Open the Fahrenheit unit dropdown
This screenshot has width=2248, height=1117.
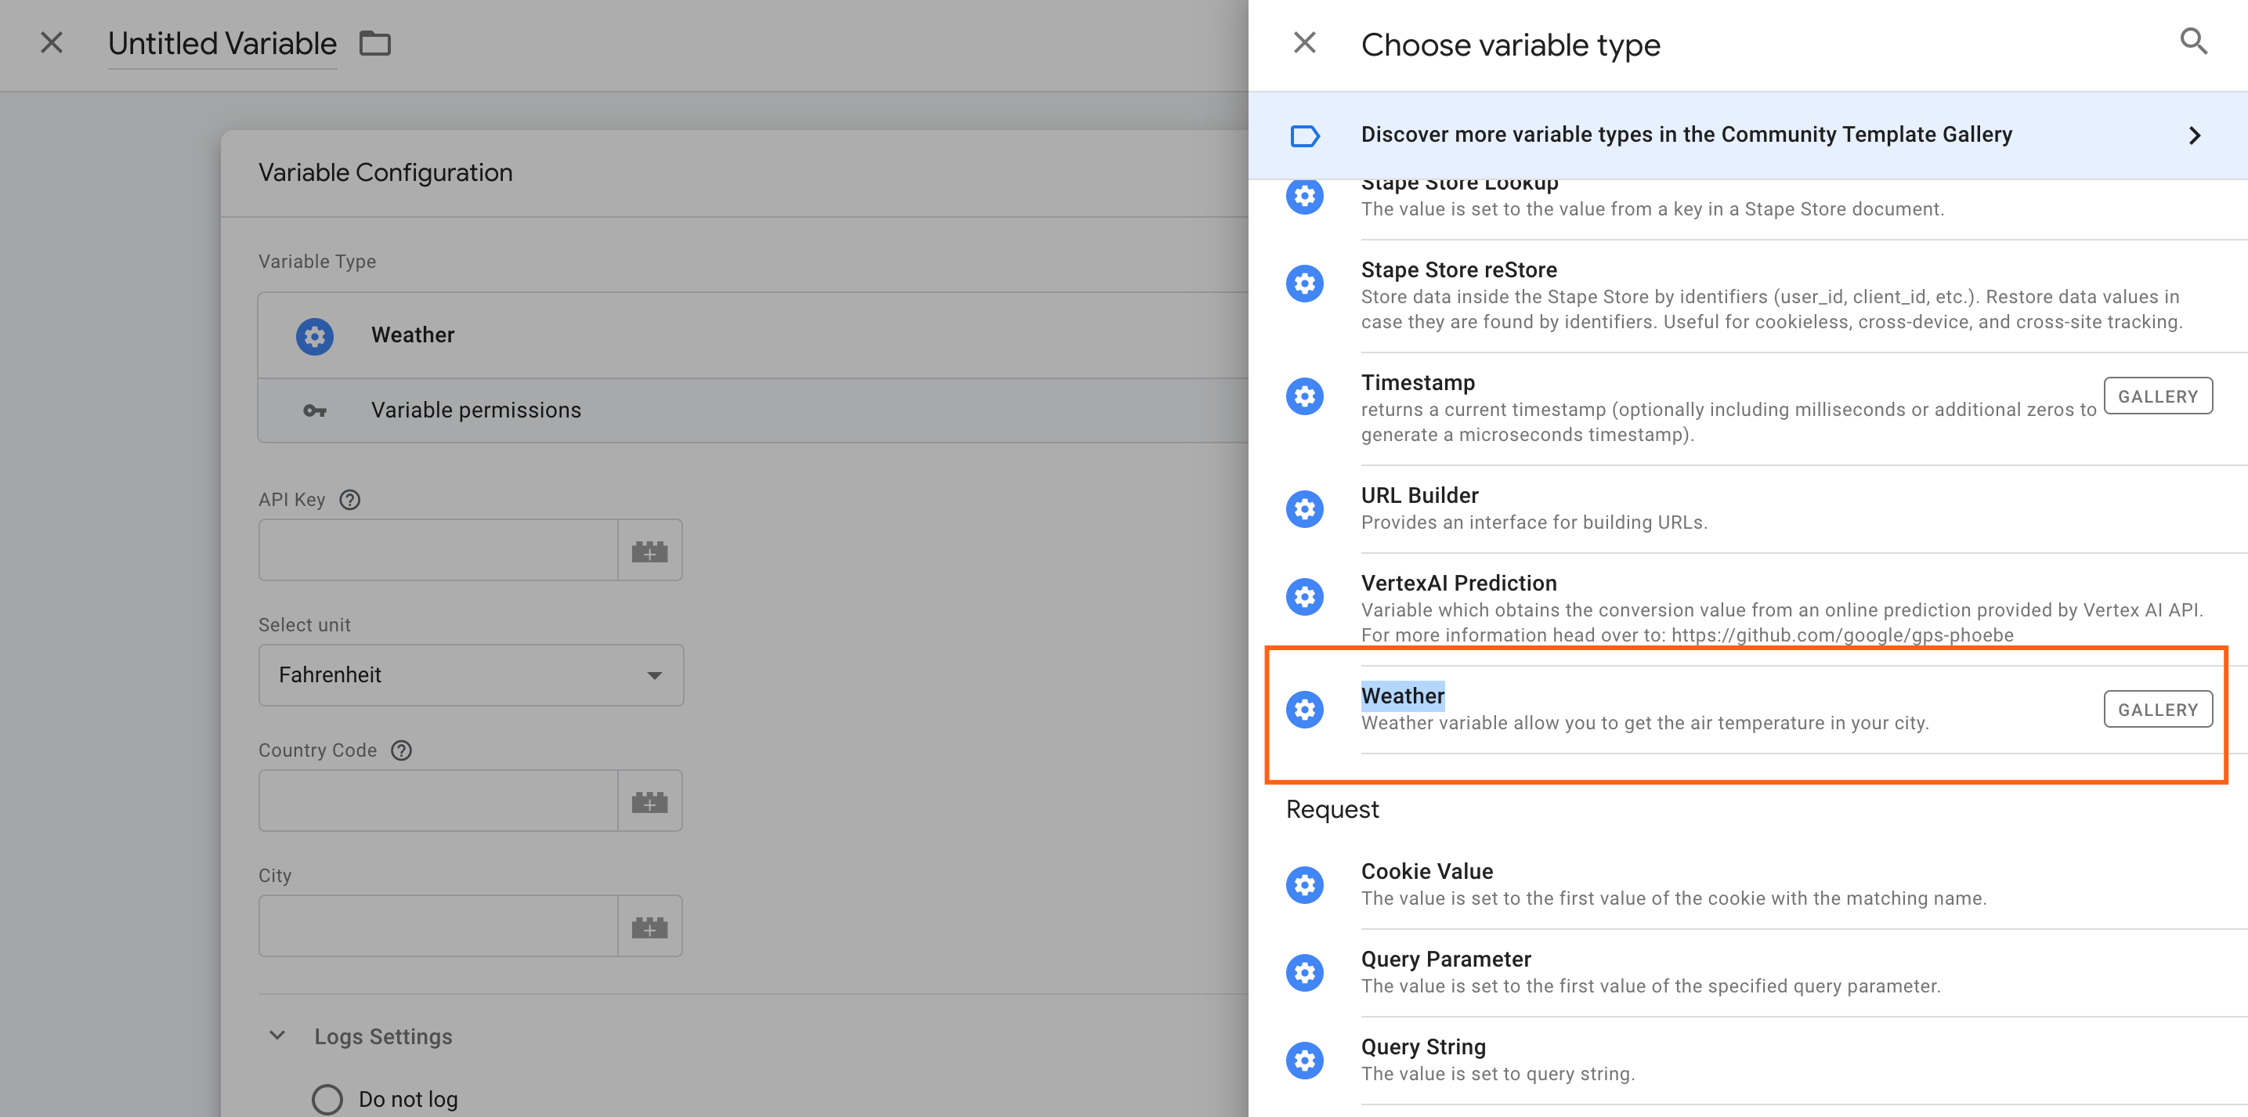pyautogui.click(x=472, y=675)
